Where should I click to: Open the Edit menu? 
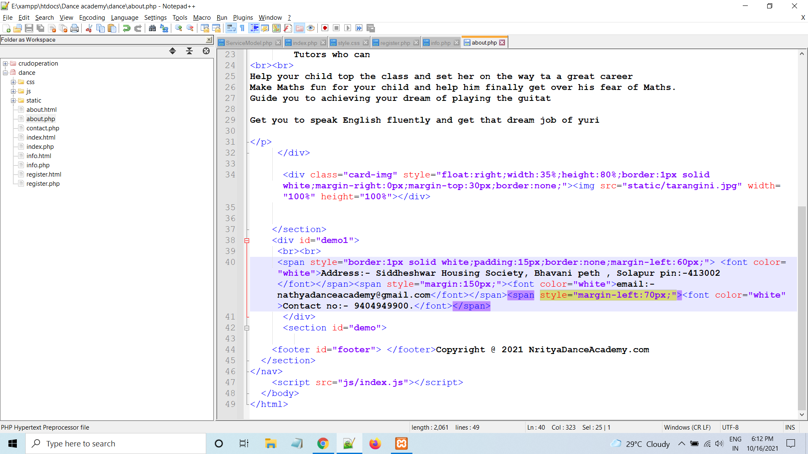tap(24, 17)
